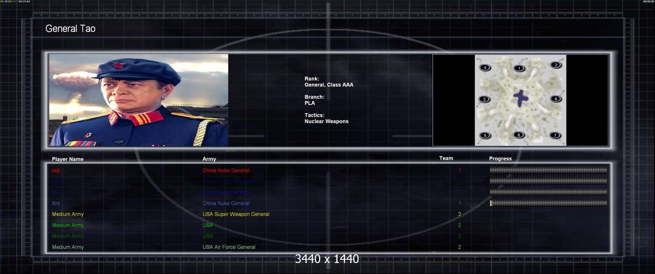Click the 'USA Super Weapon General' army entry

click(236, 214)
